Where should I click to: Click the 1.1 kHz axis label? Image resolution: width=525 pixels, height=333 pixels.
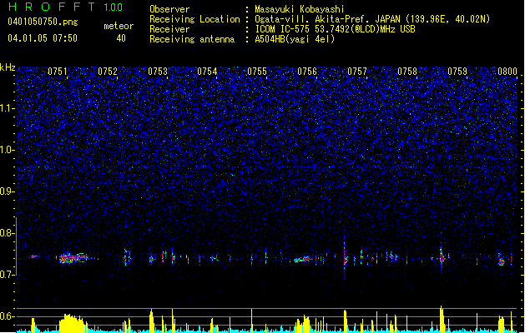coord(8,108)
